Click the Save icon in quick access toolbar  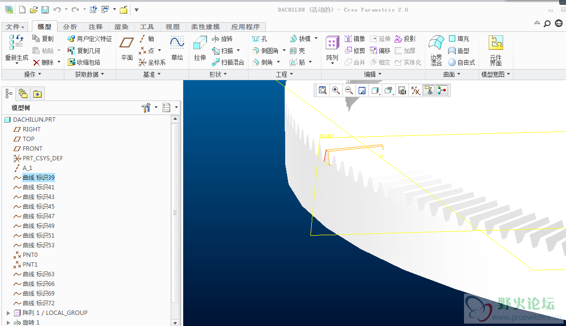click(x=45, y=10)
